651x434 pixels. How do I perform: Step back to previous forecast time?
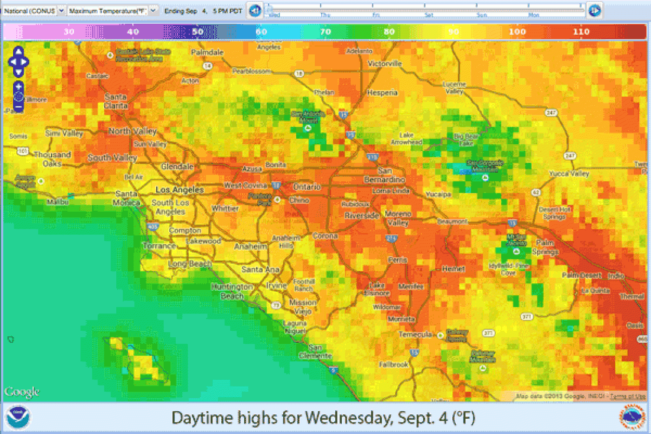point(254,10)
